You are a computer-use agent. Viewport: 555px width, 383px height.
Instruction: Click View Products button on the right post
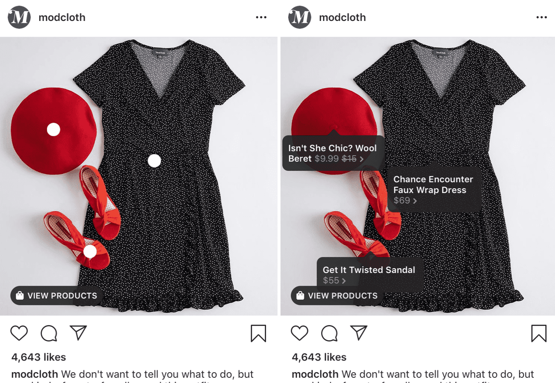[x=337, y=295]
